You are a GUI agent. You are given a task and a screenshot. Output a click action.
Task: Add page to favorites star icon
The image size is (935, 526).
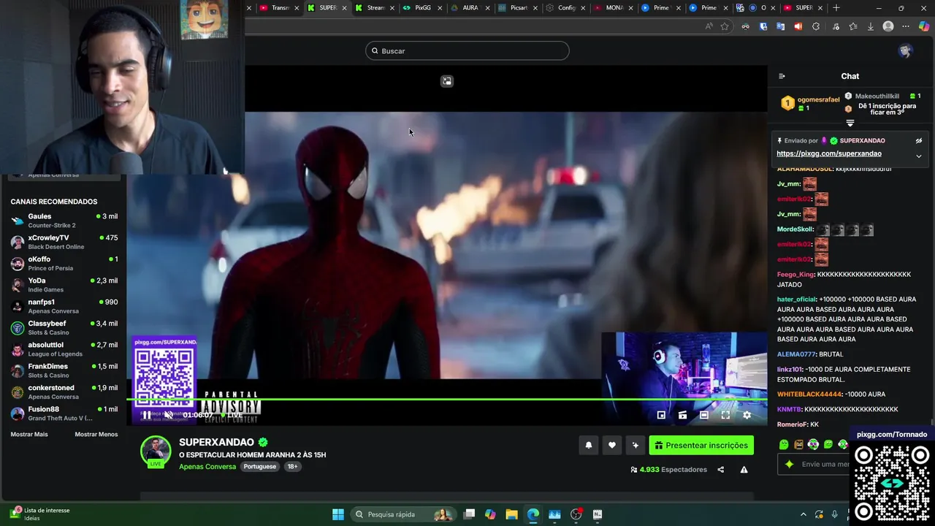pyautogui.click(x=725, y=26)
